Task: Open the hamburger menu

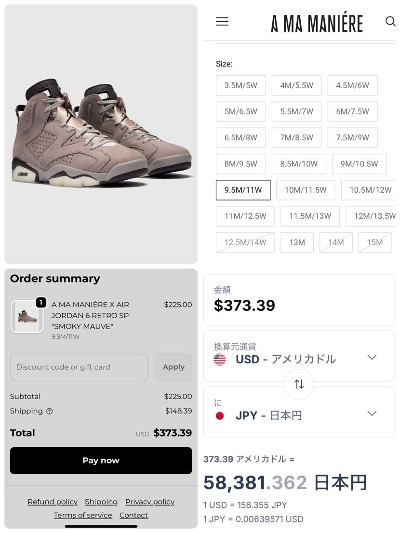Action: click(222, 22)
